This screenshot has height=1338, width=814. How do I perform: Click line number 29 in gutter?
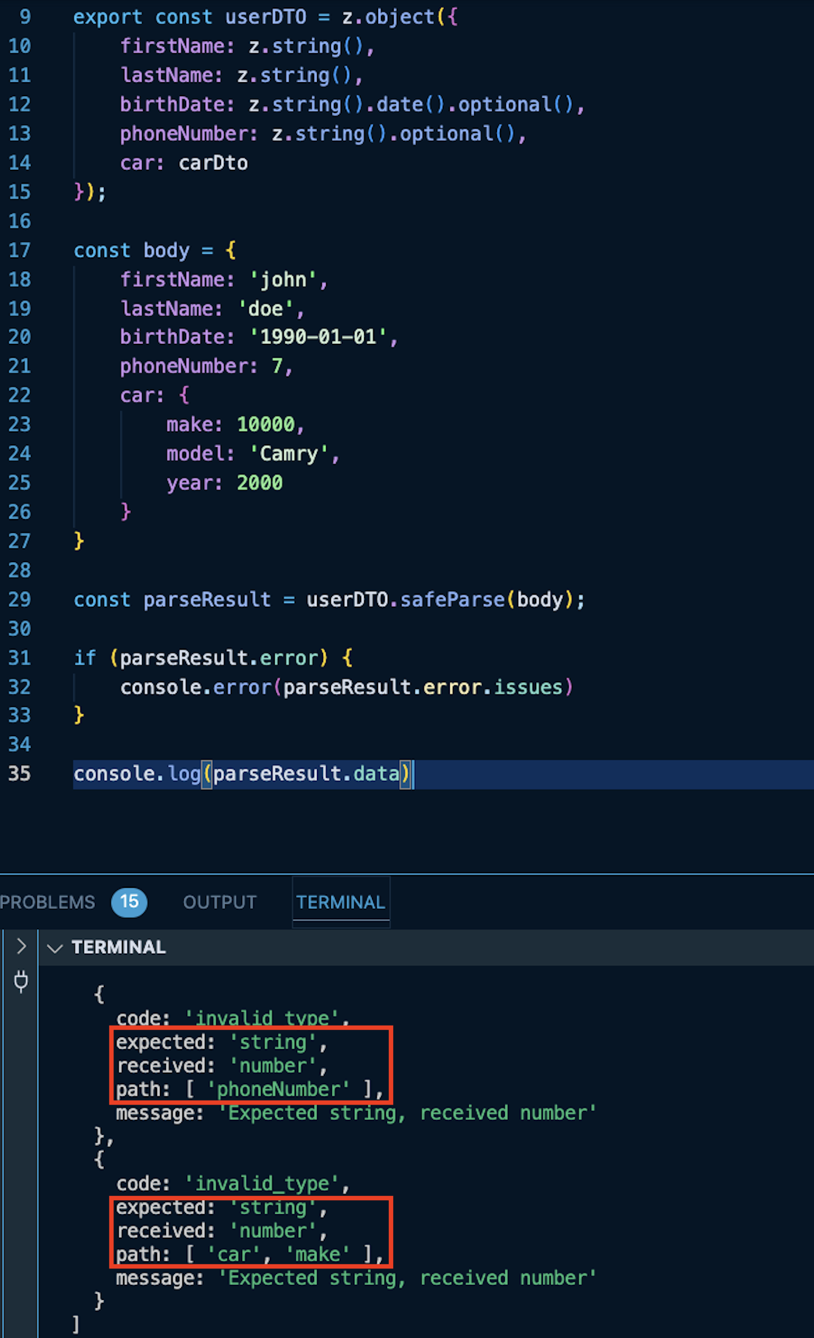tap(19, 600)
